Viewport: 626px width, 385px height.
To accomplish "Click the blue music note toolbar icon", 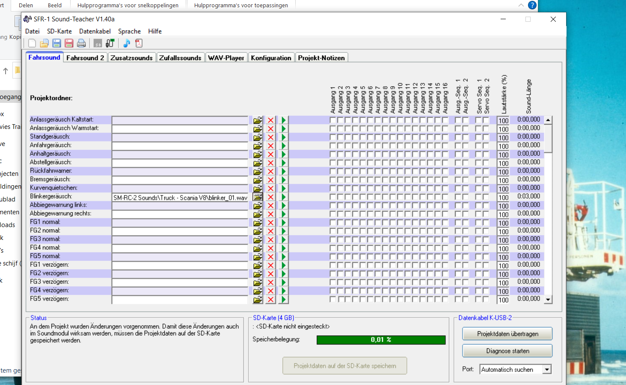I will [x=127, y=43].
